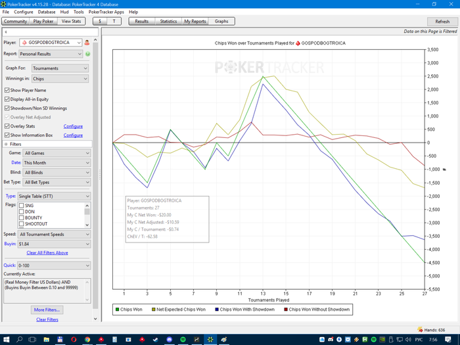
Task: Click the Chips Won Without Showdown legend swatch
Action: (286, 310)
